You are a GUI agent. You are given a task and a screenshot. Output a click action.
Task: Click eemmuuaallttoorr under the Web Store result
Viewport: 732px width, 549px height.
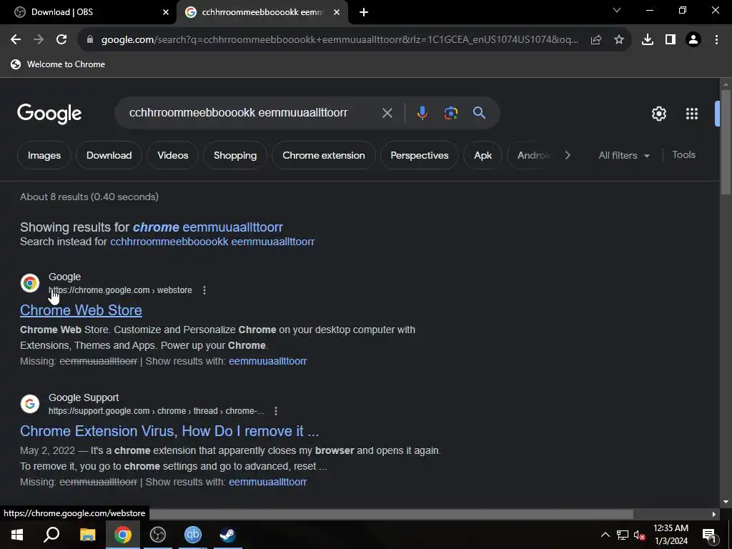point(267,361)
